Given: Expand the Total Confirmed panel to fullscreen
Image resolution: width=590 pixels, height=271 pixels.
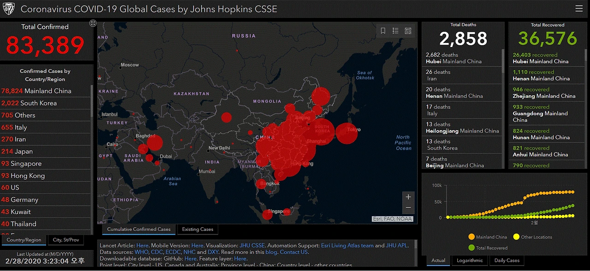Looking at the screenshot, I should tap(93, 23).
